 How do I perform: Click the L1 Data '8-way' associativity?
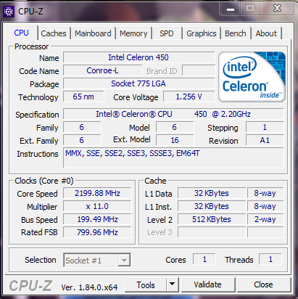pos(265,193)
